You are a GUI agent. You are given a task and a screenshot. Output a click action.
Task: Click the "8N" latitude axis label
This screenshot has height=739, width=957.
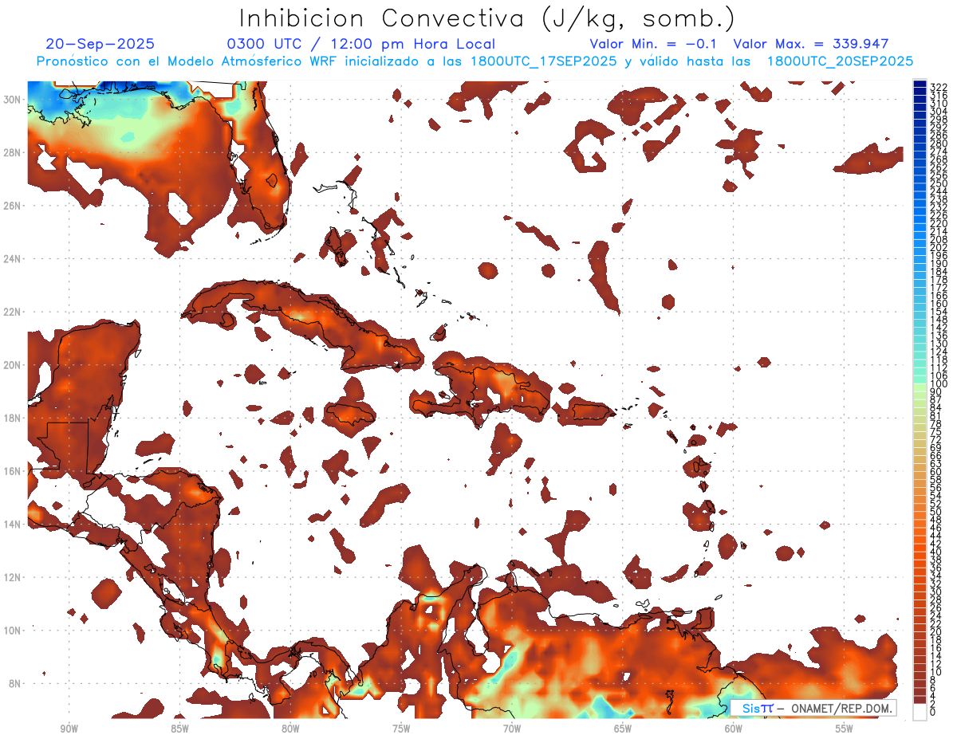(15, 684)
